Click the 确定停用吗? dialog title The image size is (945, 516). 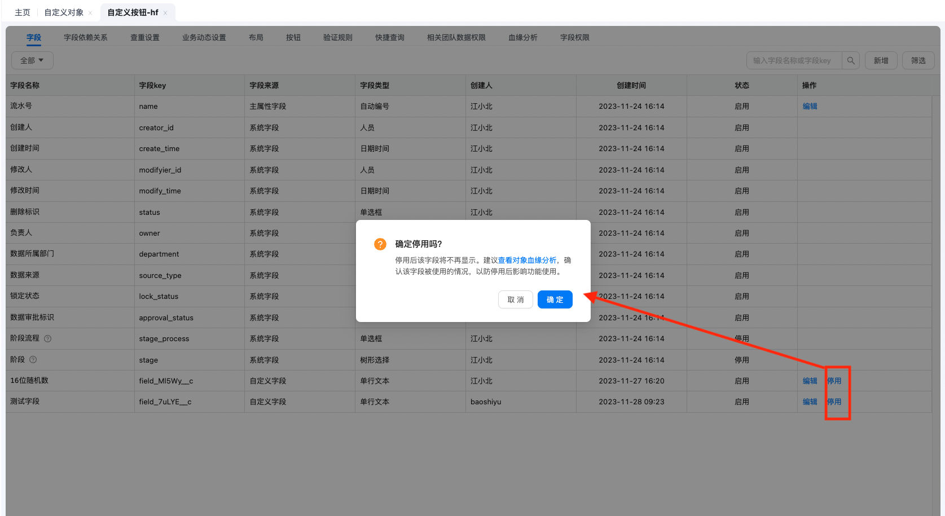click(x=419, y=244)
